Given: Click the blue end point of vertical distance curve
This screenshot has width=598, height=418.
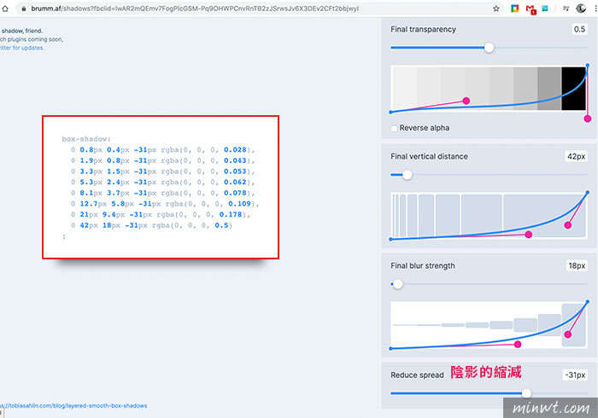Looking at the screenshot, I should 588,193.
